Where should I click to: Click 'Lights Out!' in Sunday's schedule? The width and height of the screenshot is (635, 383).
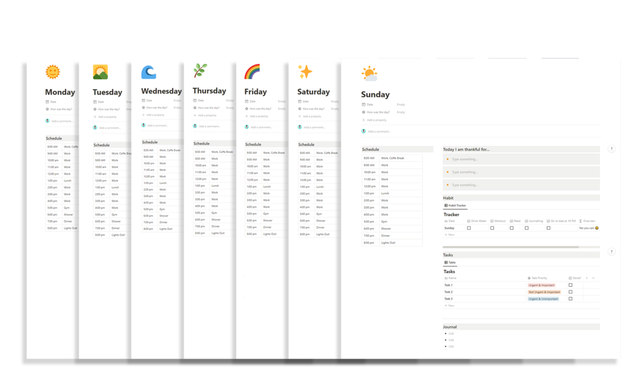(388, 243)
